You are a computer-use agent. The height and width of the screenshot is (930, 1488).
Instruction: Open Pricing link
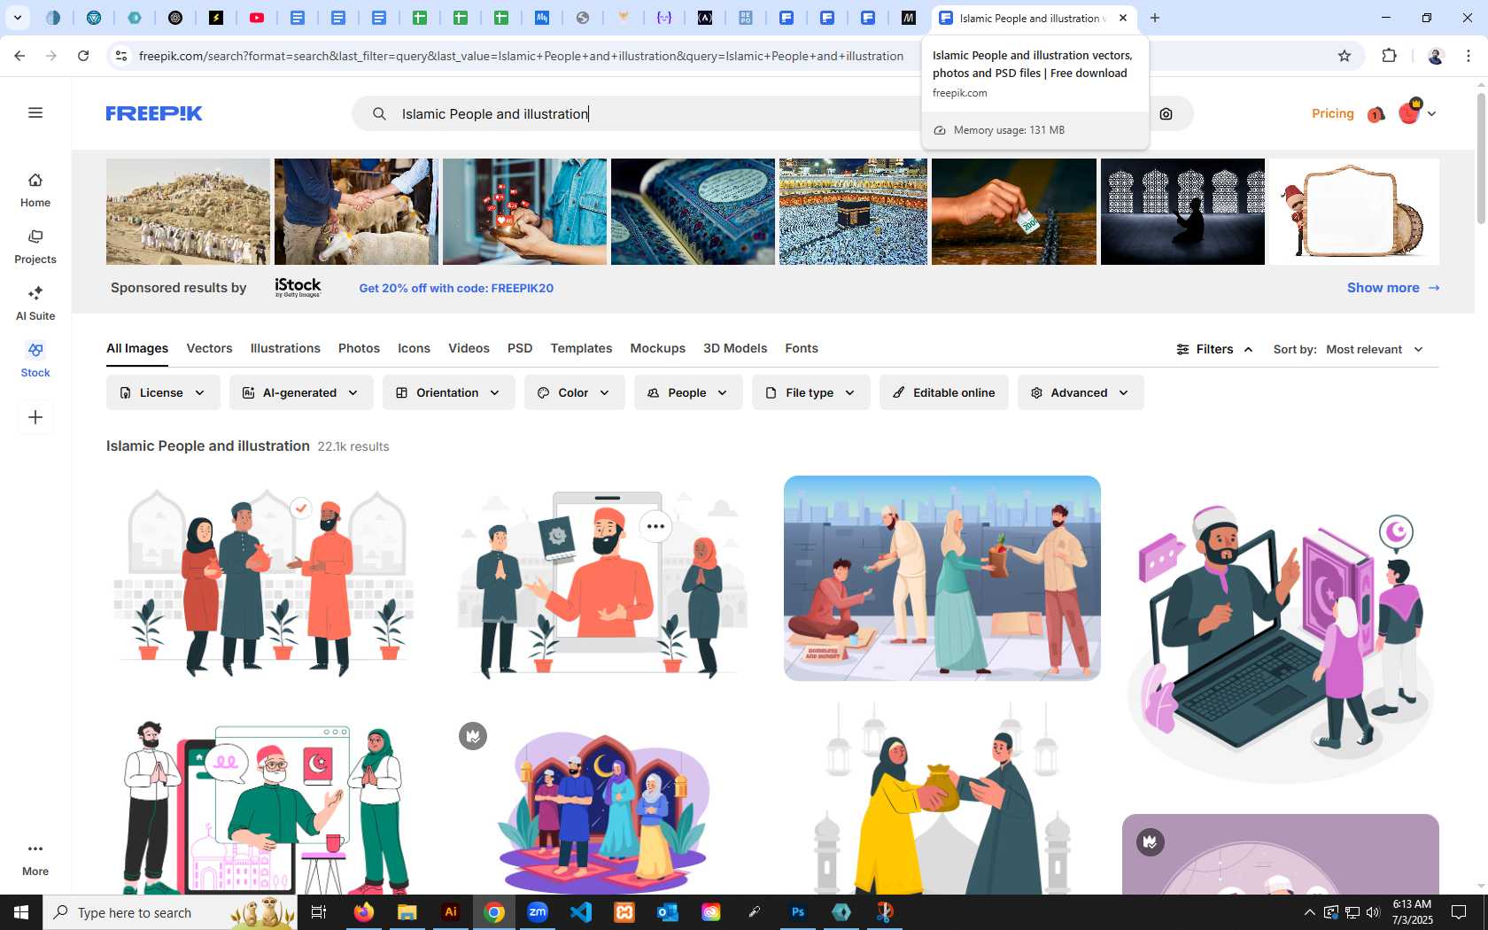point(1333,113)
